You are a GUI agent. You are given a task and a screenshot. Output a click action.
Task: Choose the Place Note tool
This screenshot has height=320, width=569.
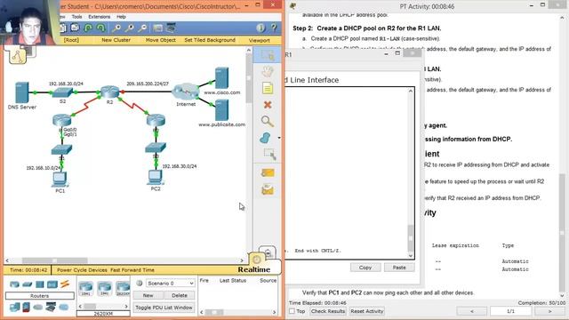coord(268,88)
